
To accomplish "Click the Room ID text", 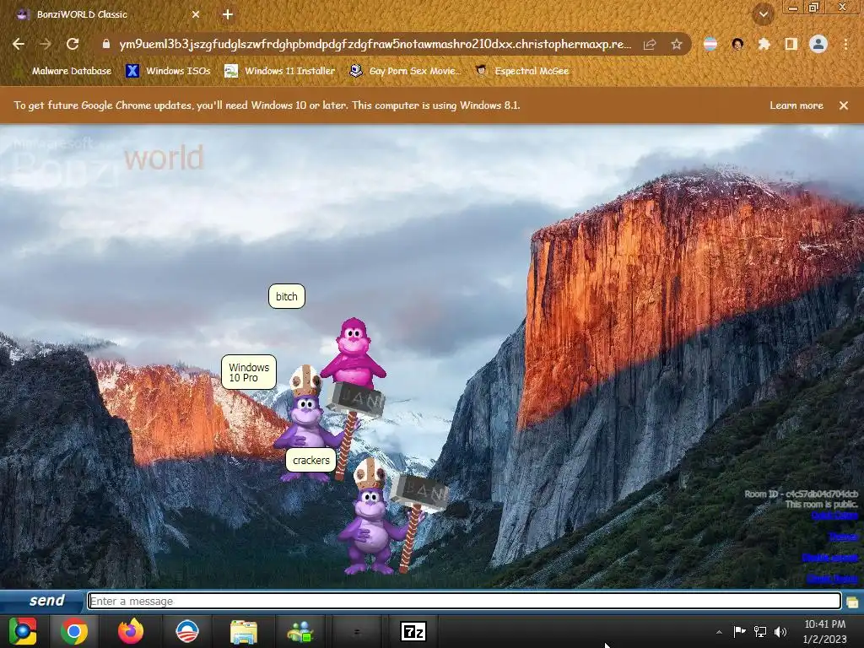I will (x=802, y=494).
